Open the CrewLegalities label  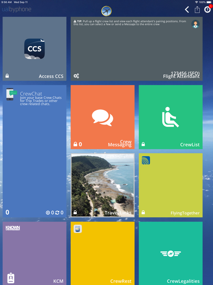click(x=183, y=281)
